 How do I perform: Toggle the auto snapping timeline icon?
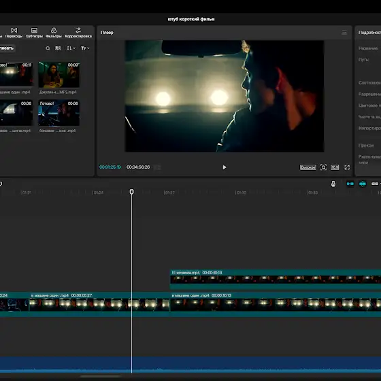click(362, 184)
